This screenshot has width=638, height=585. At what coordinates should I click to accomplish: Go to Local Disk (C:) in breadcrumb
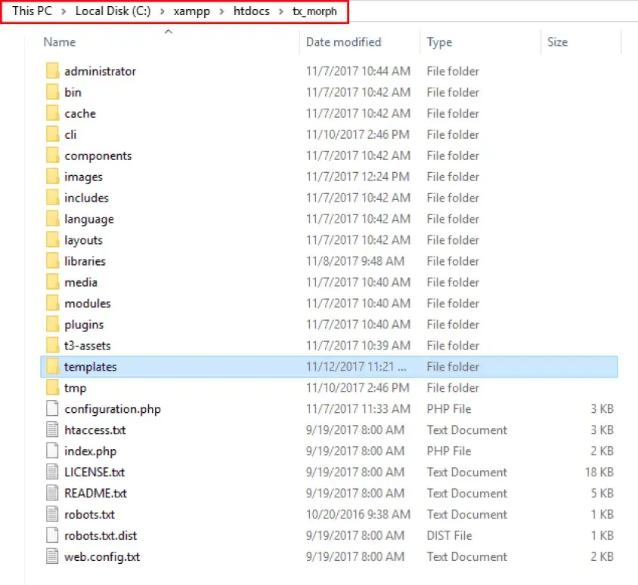click(x=113, y=11)
